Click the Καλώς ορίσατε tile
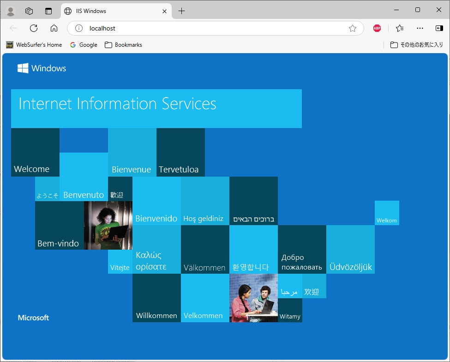The height and width of the screenshot is (362, 450). [157, 249]
